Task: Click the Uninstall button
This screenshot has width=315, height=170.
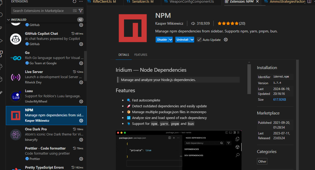Action: [183, 40]
